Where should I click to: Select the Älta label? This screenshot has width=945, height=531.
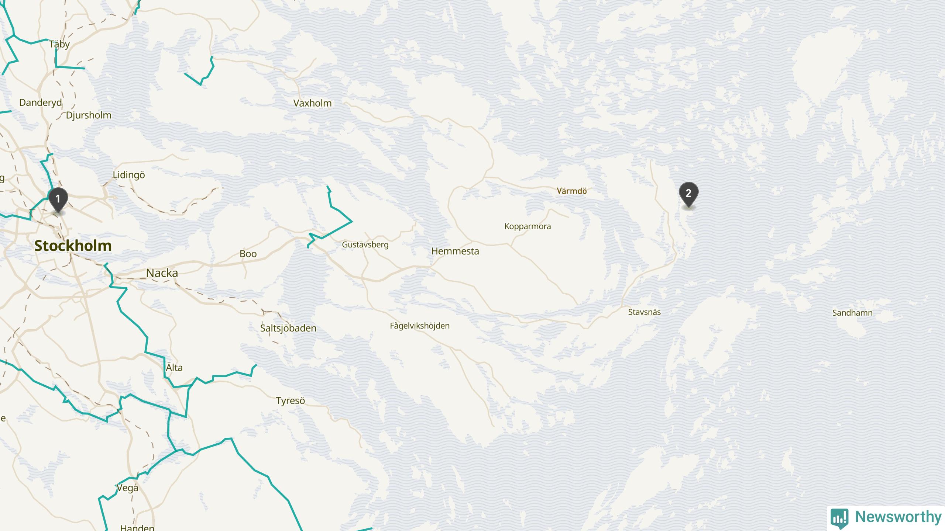pyautogui.click(x=174, y=367)
